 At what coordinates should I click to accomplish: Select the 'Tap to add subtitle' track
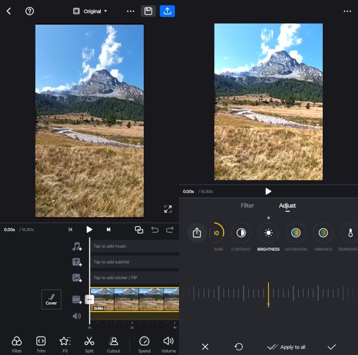[x=135, y=262]
